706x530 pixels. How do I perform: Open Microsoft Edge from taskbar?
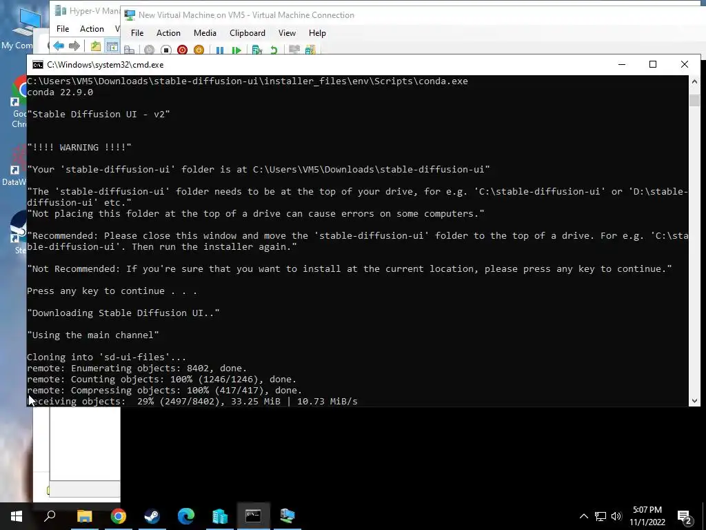(185, 516)
